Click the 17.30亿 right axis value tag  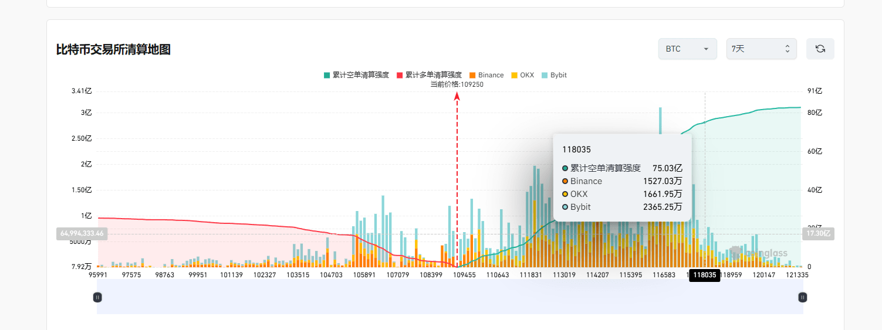pyautogui.click(x=817, y=233)
